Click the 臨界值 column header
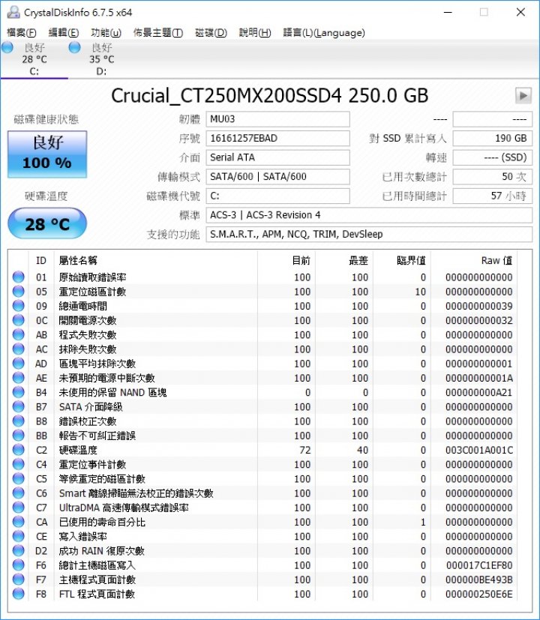This screenshot has height=620, width=540. pos(411,261)
